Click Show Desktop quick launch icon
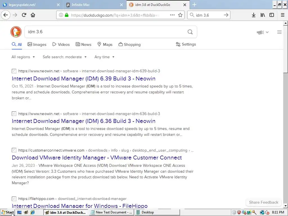Viewport: 288px width, 216px height. click(x=19, y=213)
